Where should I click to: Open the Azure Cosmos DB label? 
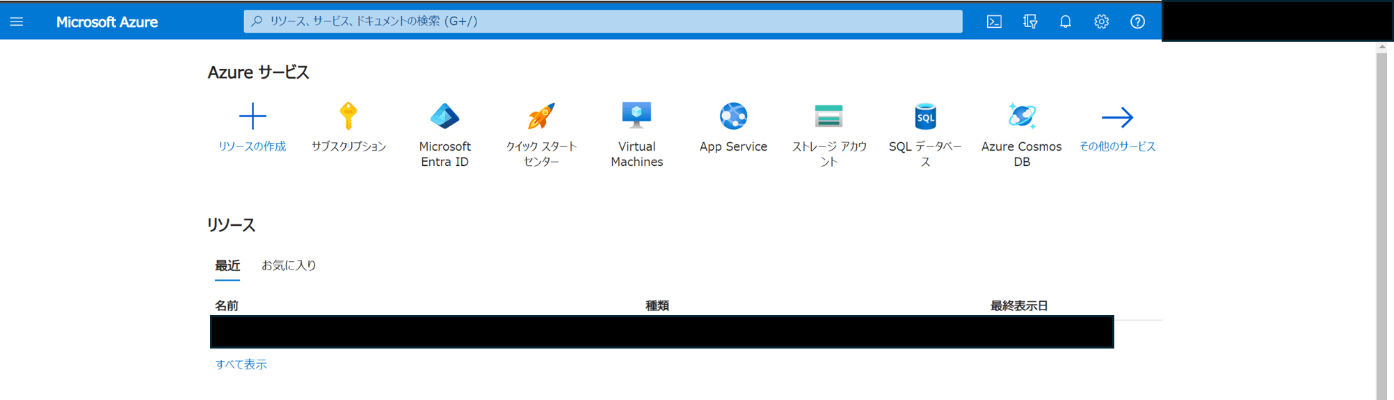[x=1022, y=154]
